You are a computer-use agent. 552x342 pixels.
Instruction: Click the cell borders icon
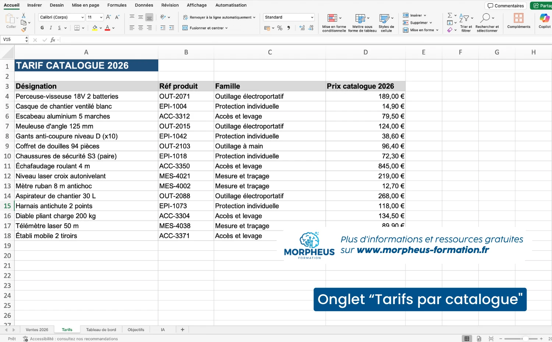tap(77, 28)
